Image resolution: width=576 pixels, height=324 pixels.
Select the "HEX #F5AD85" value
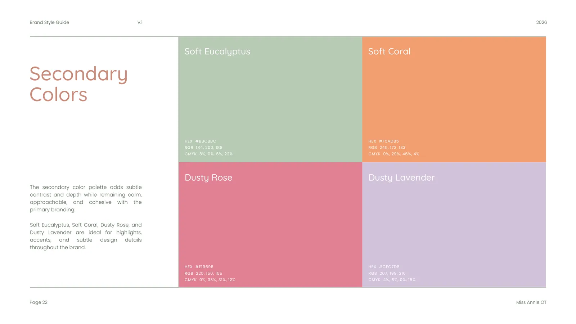coord(383,141)
